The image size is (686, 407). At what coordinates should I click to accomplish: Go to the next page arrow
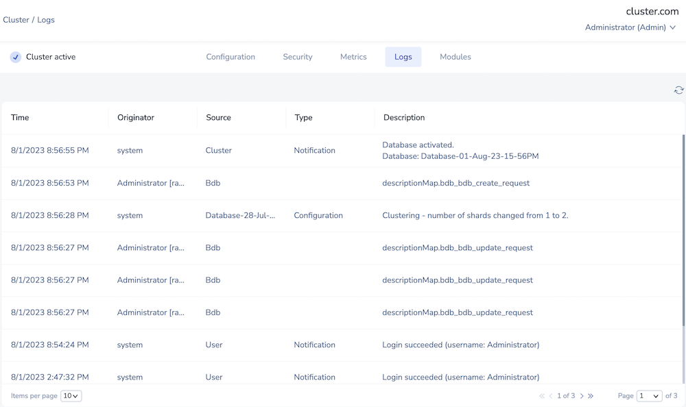(x=582, y=396)
